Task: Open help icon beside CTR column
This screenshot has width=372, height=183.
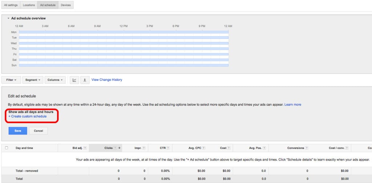Action: 168,148
